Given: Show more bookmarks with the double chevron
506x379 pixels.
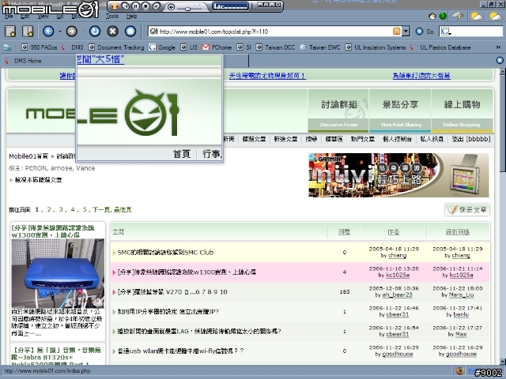Looking at the screenshot, I should (x=498, y=47).
